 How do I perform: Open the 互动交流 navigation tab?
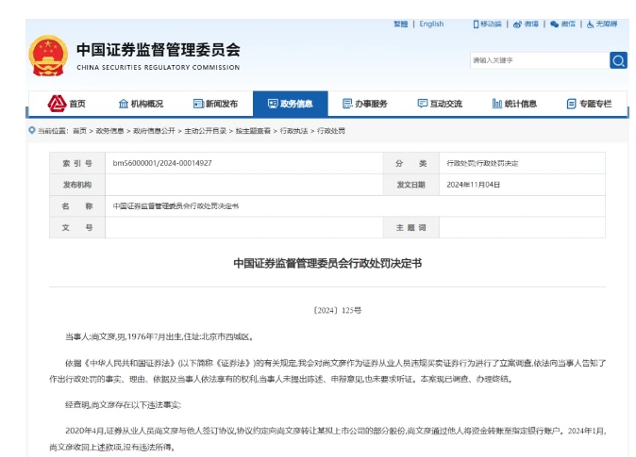[440, 104]
